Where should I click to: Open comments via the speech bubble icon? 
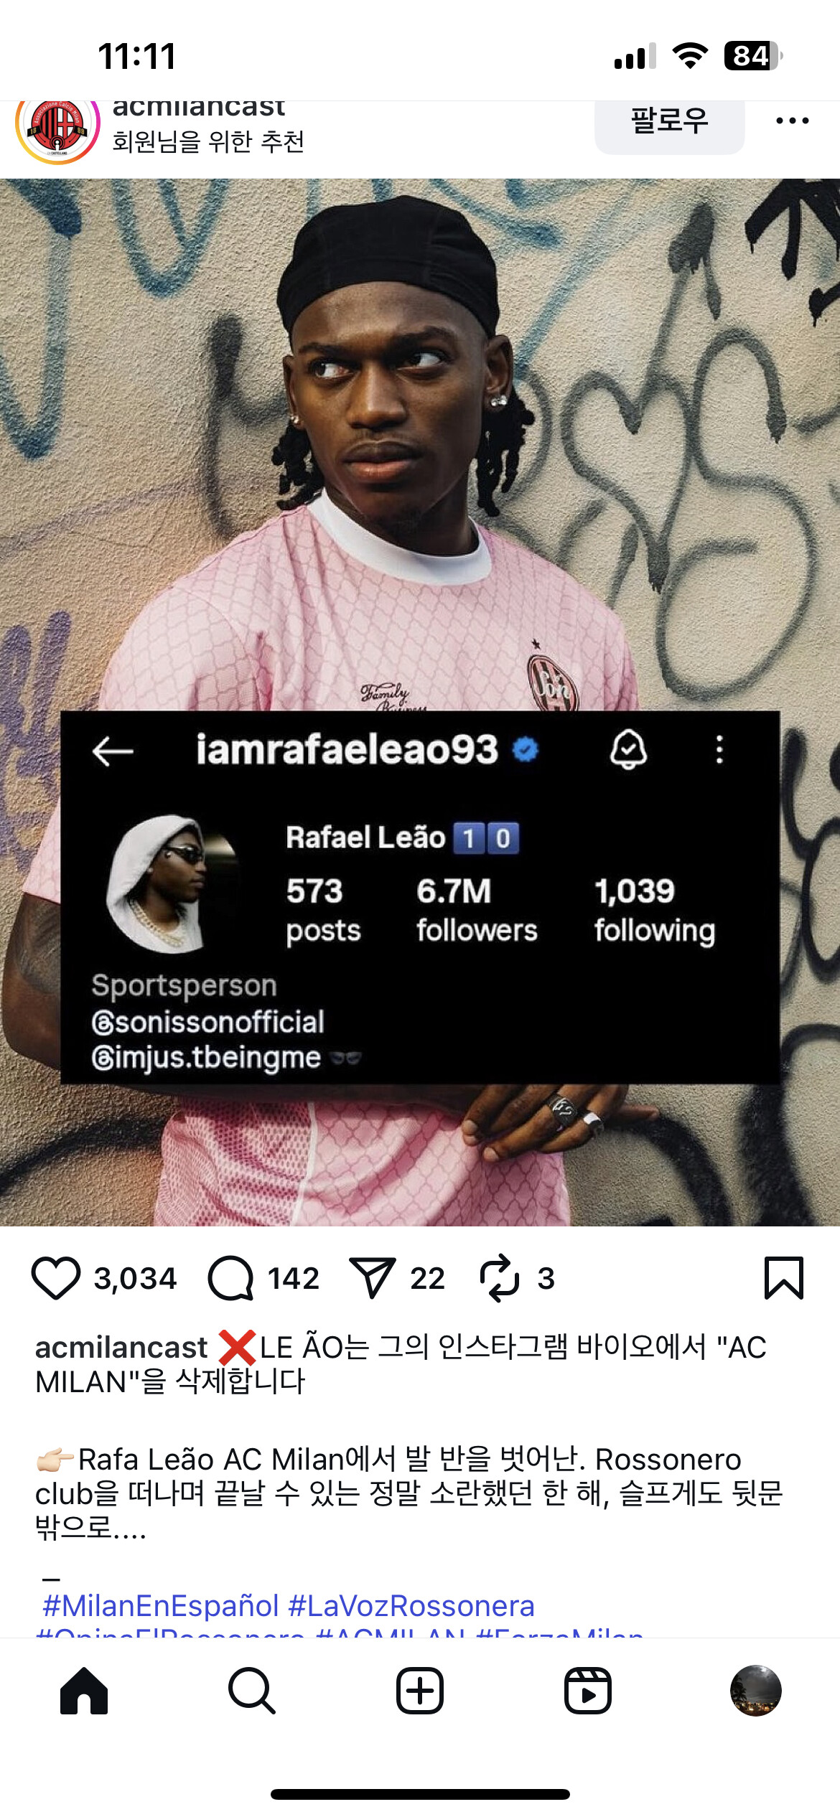pos(230,1278)
